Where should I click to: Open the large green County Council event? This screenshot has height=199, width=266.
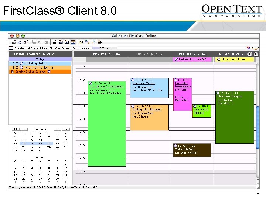pyautogui.click(x=107, y=124)
